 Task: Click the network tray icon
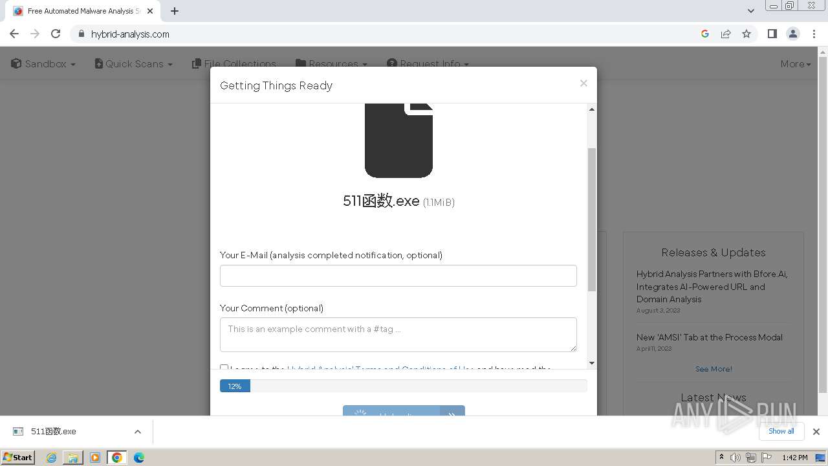click(x=750, y=458)
